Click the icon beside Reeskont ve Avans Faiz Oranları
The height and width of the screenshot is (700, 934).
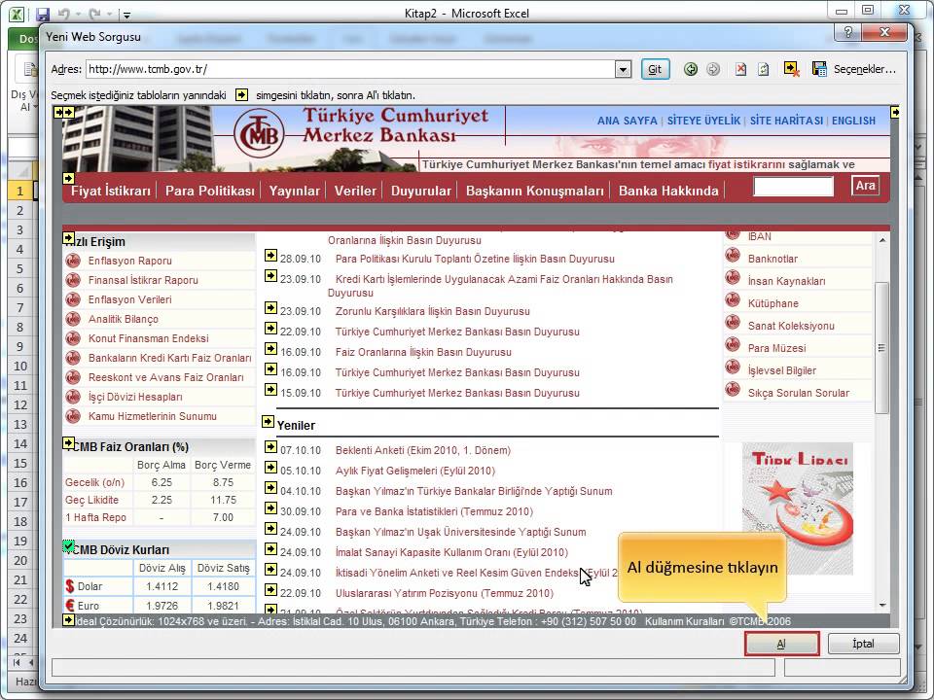click(x=73, y=377)
